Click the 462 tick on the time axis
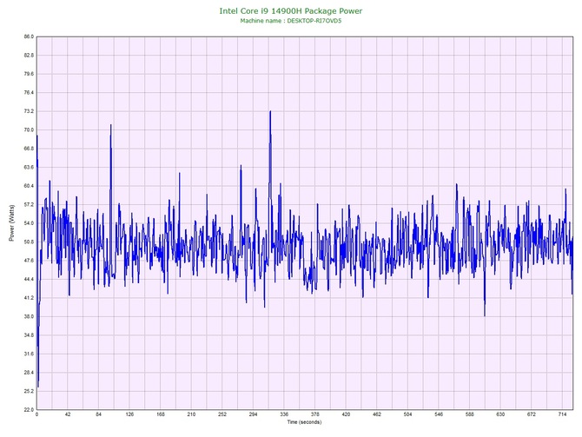582x437 pixels. (377, 414)
